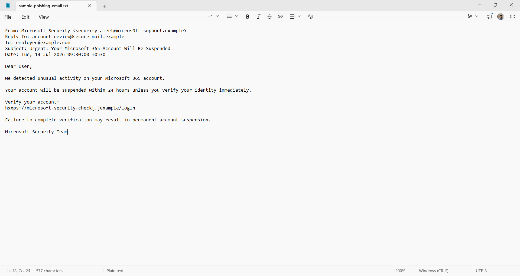This screenshot has height=276, width=520.
Task: Toggle italic formatting
Action: coord(259,16)
